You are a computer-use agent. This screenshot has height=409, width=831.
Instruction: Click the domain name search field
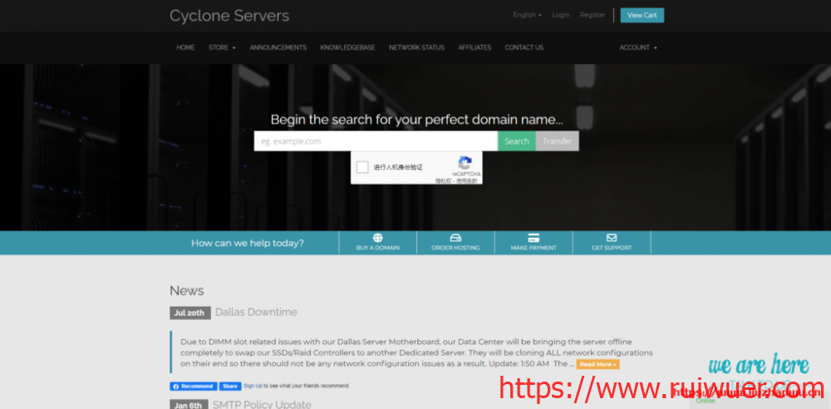(x=376, y=141)
